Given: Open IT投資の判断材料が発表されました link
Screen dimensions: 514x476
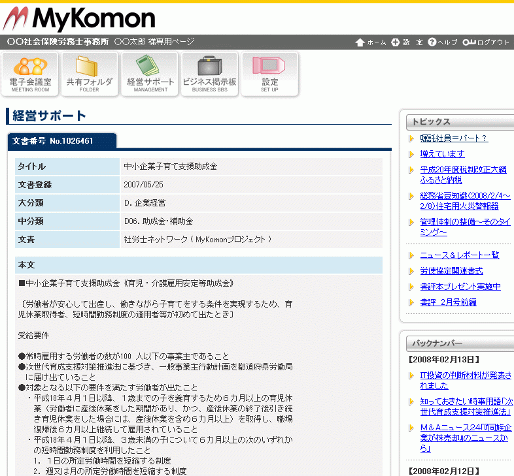Looking at the screenshot, I should pos(465,380).
